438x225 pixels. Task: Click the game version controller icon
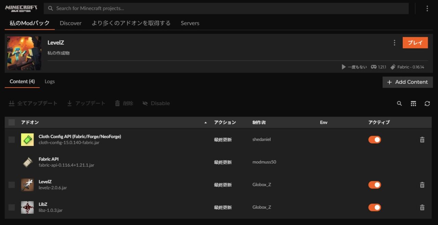click(374, 67)
